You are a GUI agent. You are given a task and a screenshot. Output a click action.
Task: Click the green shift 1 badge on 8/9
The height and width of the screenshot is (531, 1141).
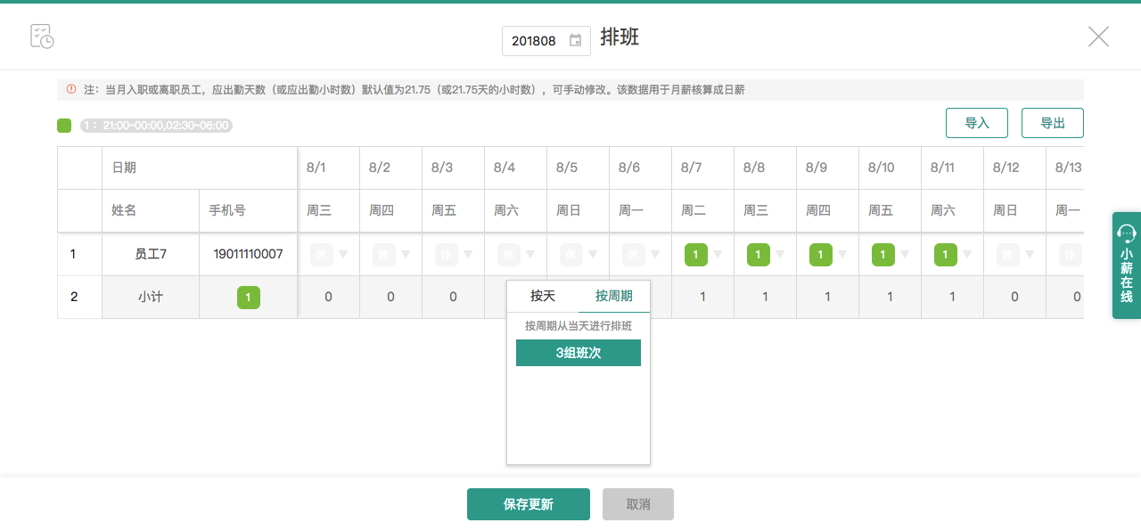[821, 255]
